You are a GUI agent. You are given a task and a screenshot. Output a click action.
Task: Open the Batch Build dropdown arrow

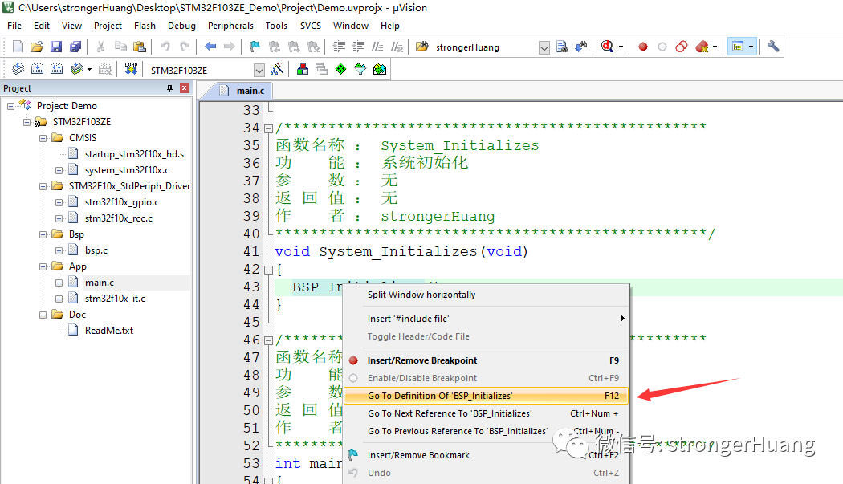pos(89,69)
